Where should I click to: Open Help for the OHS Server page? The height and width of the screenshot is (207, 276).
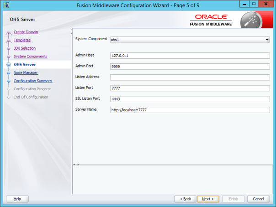(x=17, y=199)
